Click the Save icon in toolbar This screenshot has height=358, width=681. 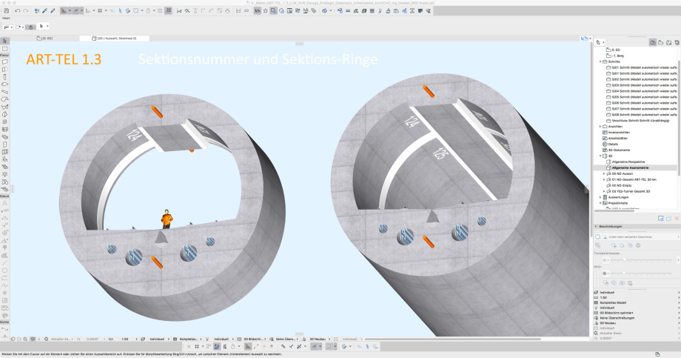pyautogui.click(x=4, y=11)
